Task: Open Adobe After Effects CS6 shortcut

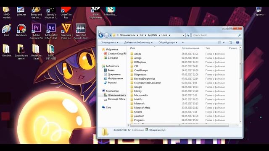Action: click(x=51, y=31)
